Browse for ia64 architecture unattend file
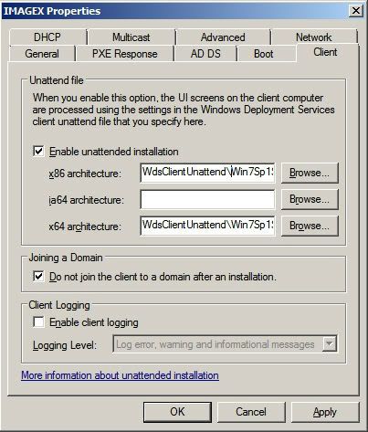The image size is (368, 432). point(310,199)
